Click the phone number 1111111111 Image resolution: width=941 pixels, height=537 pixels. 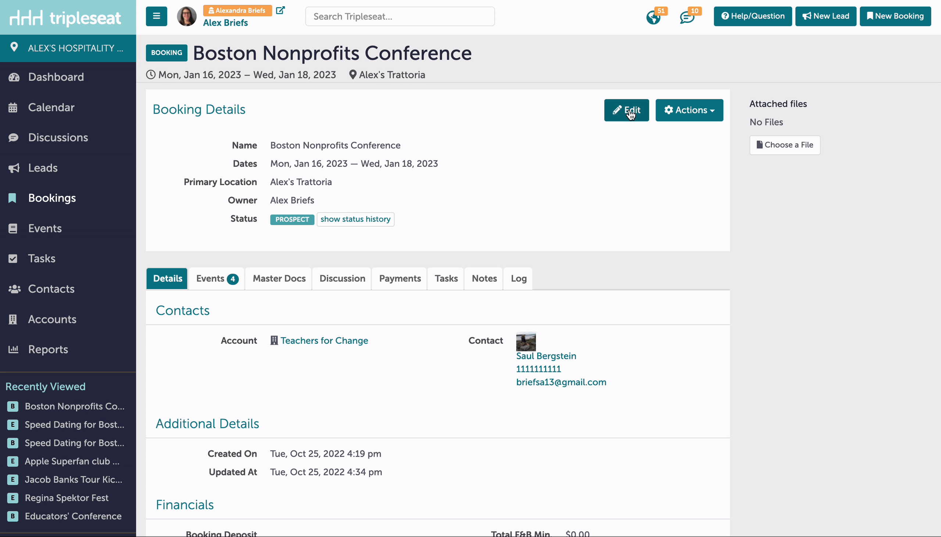(539, 369)
